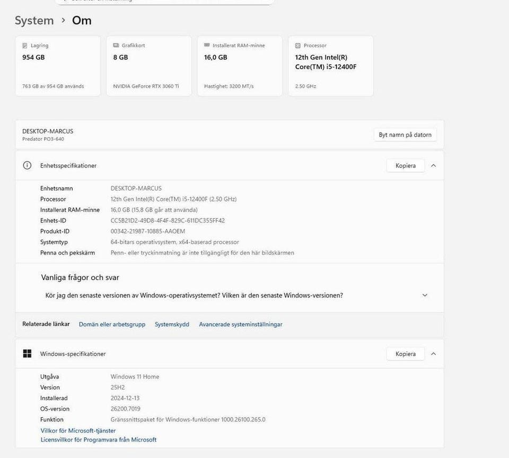Image resolution: width=509 pixels, height=458 pixels.
Task: Collapse the Enhetsspecifikationer section chevron
Action: pyautogui.click(x=433, y=165)
